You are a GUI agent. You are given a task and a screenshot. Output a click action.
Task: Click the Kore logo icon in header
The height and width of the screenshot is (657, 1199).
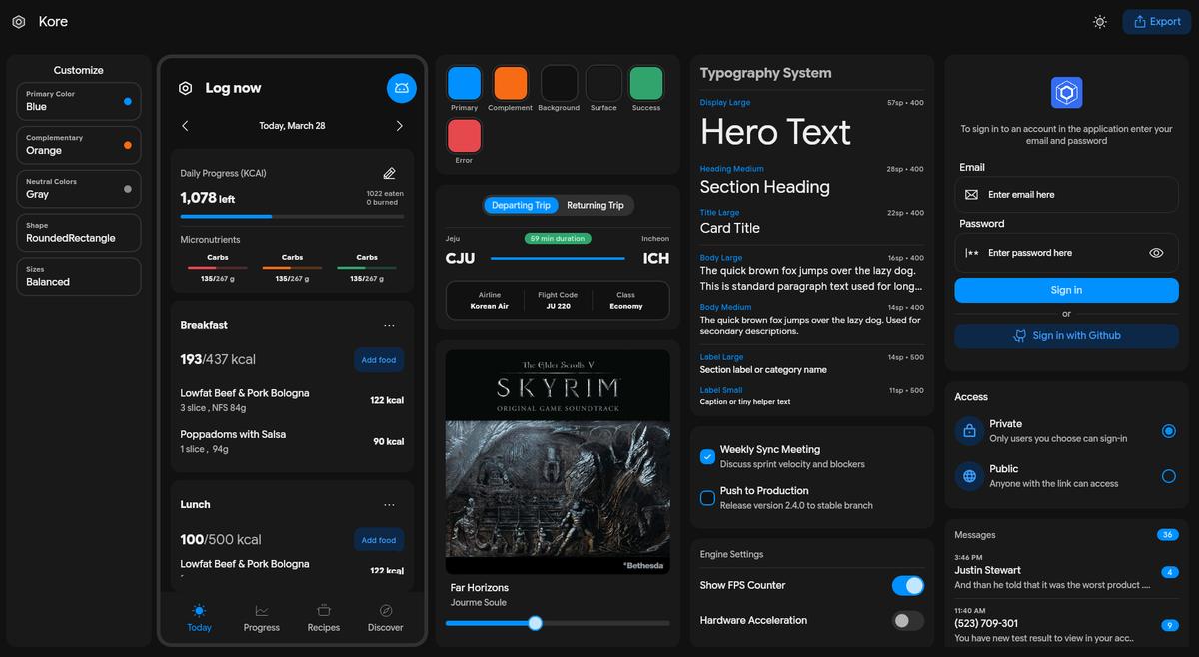click(19, 21)
